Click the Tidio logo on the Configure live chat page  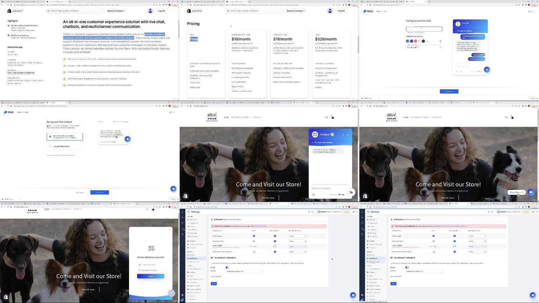368,11
